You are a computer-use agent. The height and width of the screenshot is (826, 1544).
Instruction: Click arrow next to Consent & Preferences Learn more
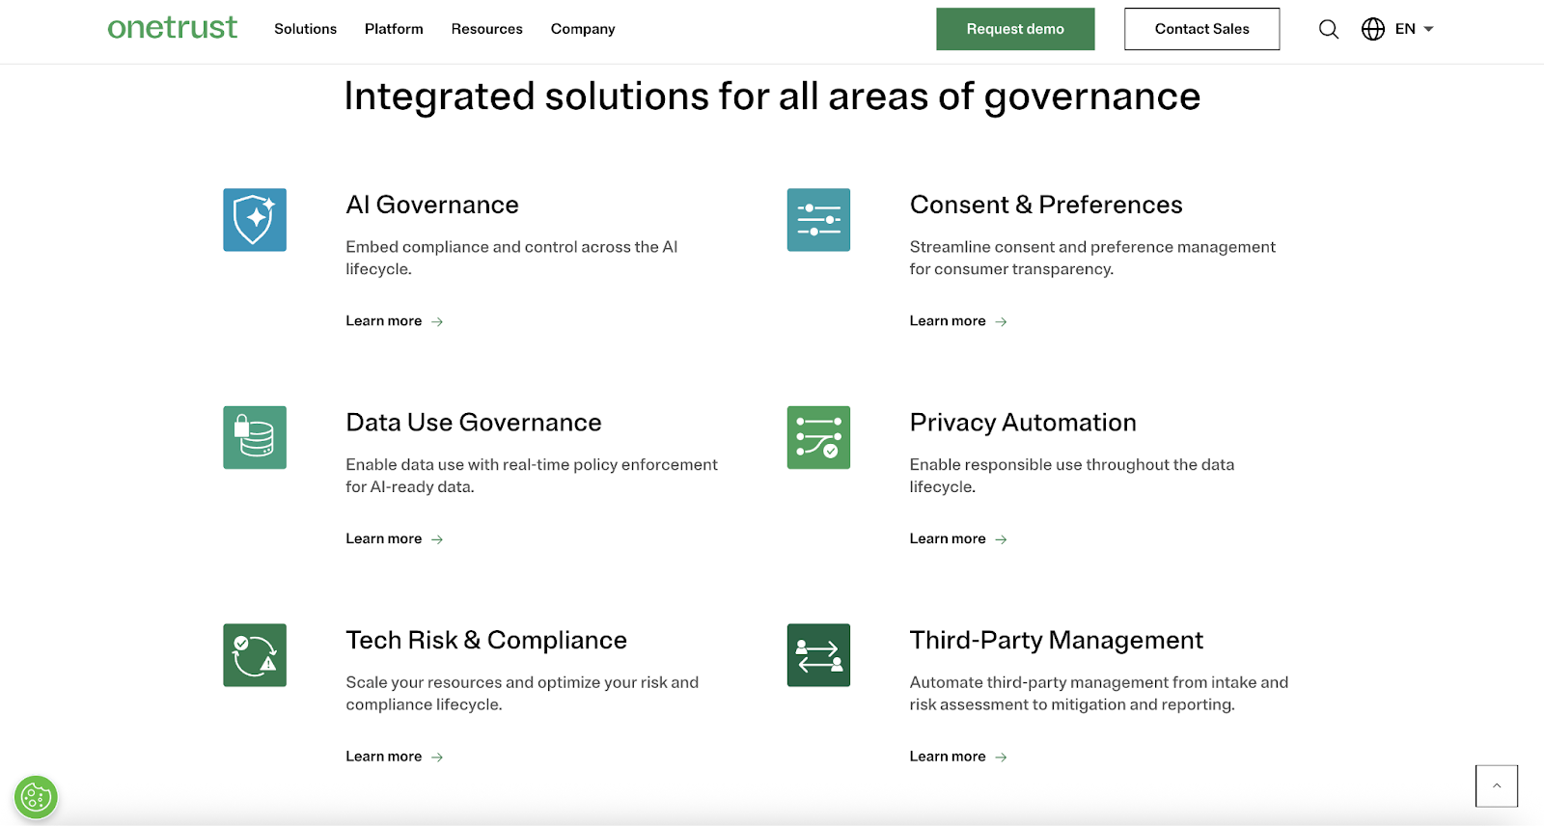click(x=1001, y=321)
